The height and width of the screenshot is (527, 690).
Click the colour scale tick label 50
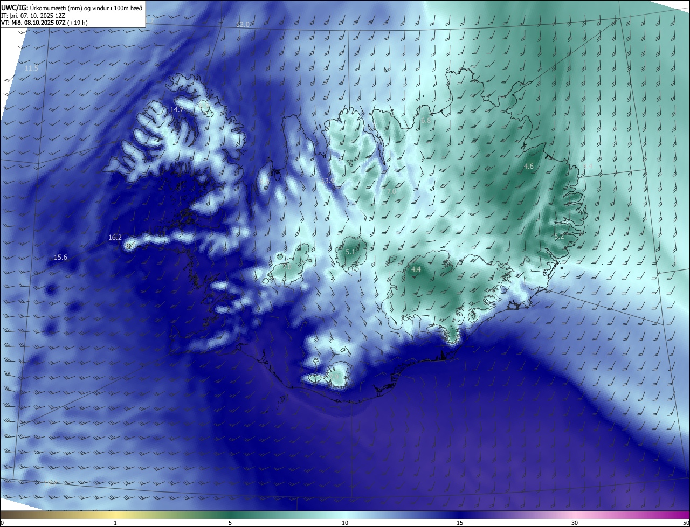tap(686, 523)
